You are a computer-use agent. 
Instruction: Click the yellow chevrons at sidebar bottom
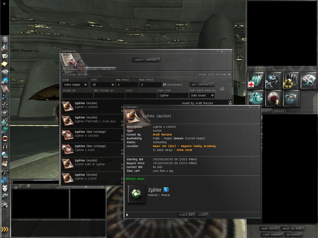point(5,229)
